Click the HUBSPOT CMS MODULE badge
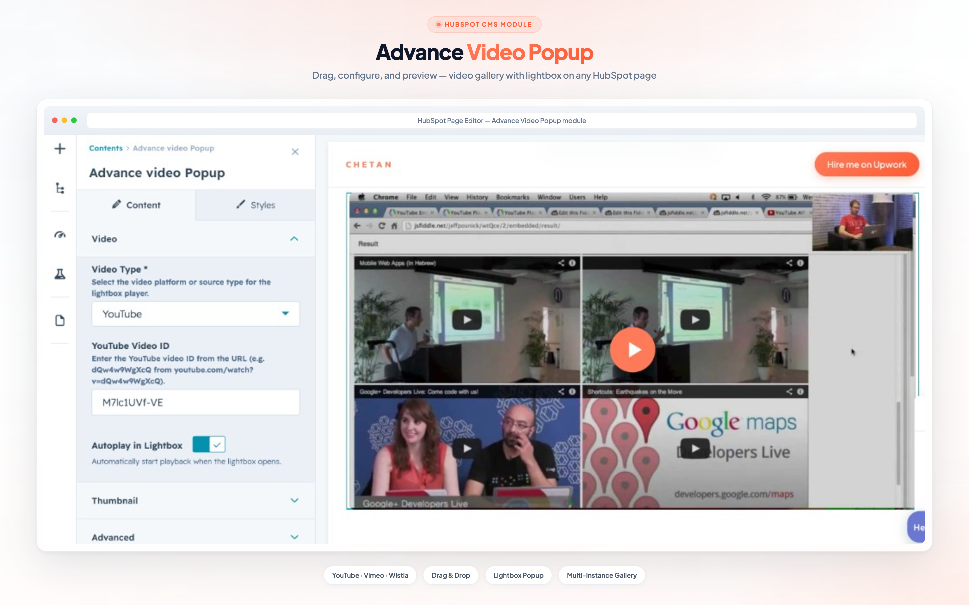 484,24
